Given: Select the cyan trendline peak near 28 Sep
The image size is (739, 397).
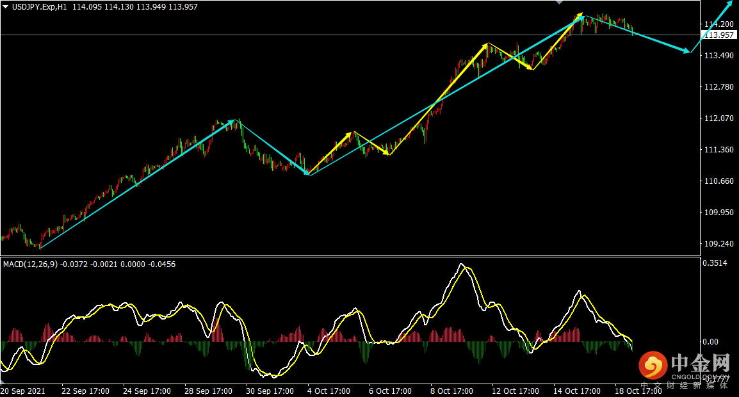Looking at the screenshot, I should point(236,120).
